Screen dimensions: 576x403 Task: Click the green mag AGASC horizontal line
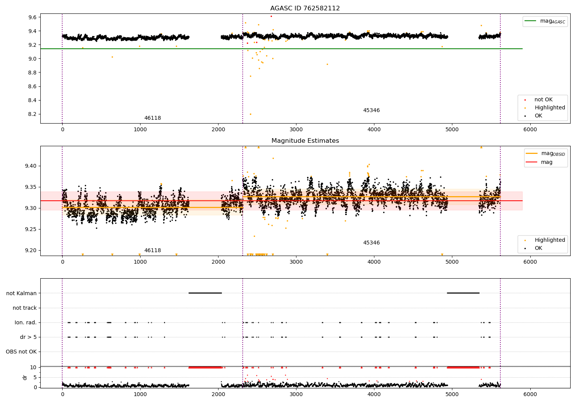click(x=281, y=49)
